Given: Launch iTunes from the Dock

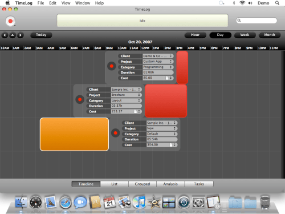Looking at the screenshot, I should pos(139,202).
